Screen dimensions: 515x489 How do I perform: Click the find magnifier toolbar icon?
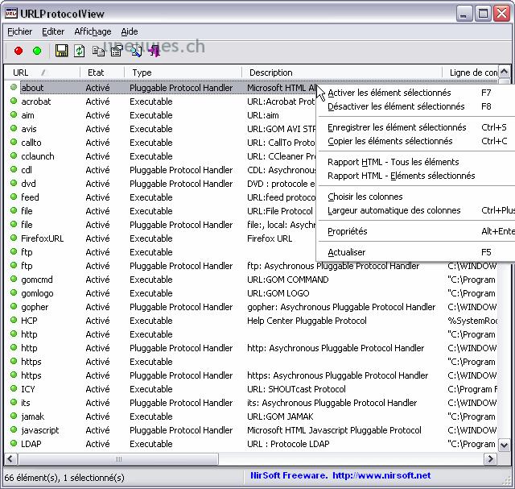(136, 51)
